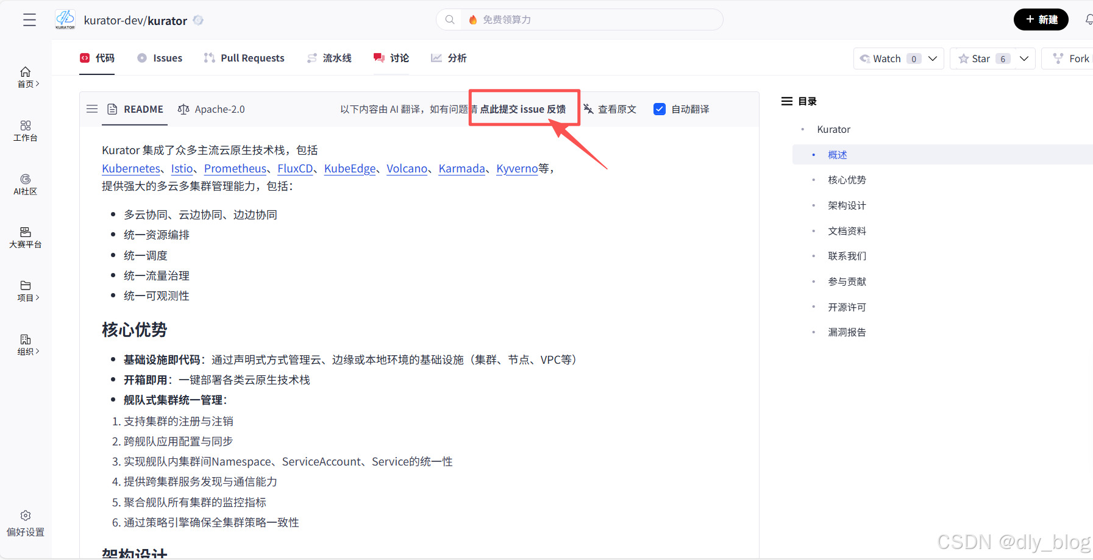Viewport: 1093px width, 560px height.
Task: Open the Istio link
Action: 182,168
